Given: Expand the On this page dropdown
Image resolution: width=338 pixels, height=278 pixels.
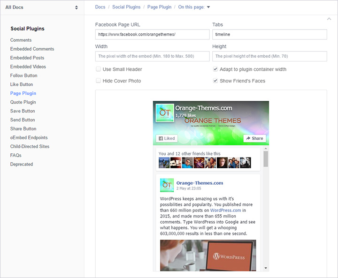Looking at the screenshot, I should coord(194,7).
